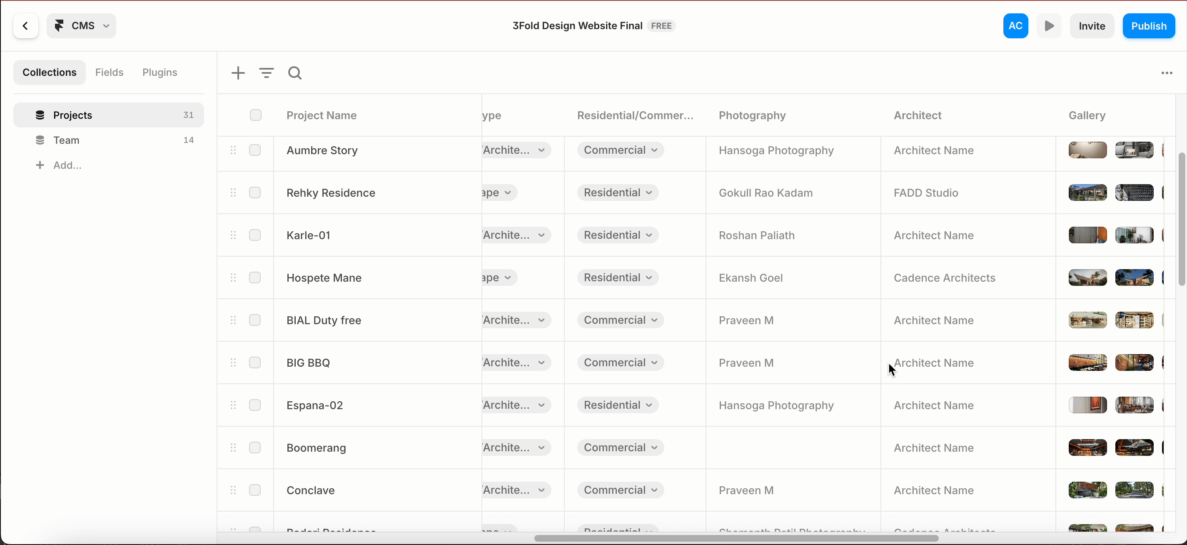
Task: Go back using the back arrow button
Action: (x=25, y=26)
